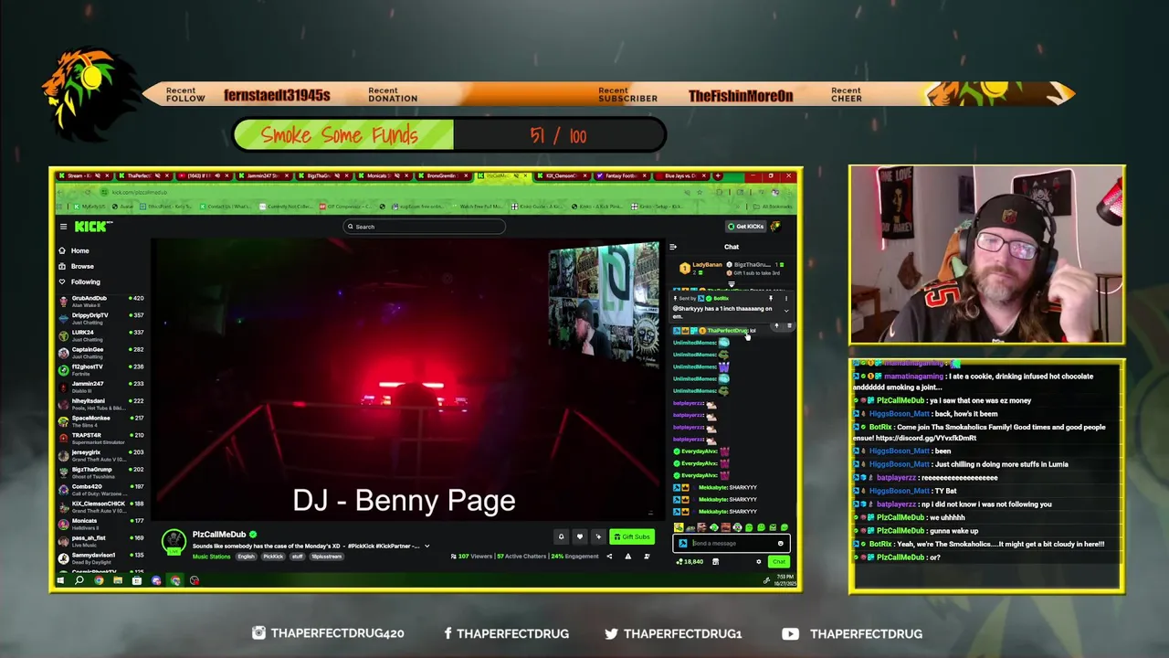Open Windows Start menu
This screenshot has width=1169, height=658.
tap(60, 580)
